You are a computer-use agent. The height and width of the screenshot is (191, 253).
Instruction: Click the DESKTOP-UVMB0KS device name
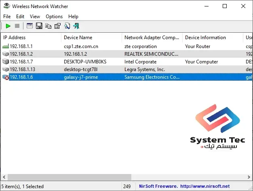[x=85, y=61]
